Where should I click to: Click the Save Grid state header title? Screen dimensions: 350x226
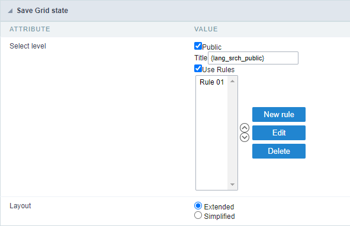(43, 11)
